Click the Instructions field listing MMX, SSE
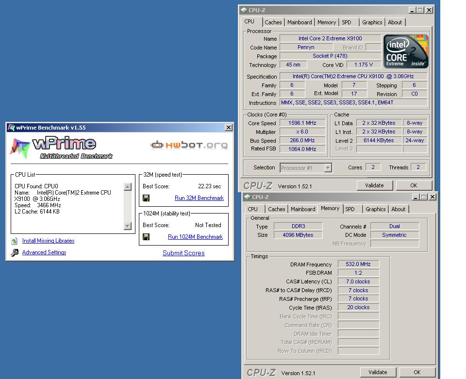The image size is (466, 379). 354,102
